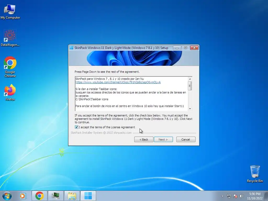Open the Recycle Bin

(x=255, y=174)
